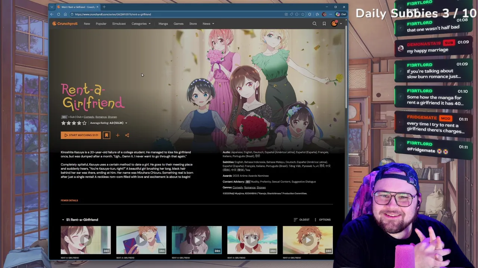Rate the series two stars
This screenshot has height=268, width=478.
tap(69, 123)
